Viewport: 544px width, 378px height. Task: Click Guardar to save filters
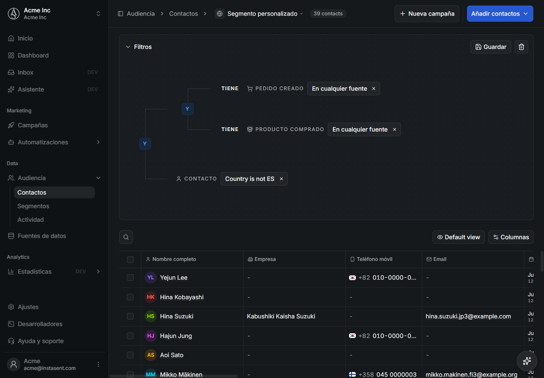pyautogui.click(x=491, y=47)
